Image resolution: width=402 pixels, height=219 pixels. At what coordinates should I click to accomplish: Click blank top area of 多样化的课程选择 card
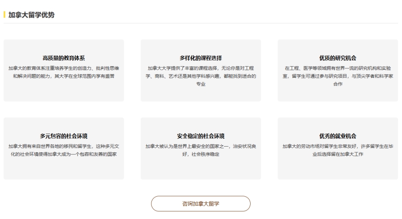[201, 46]
